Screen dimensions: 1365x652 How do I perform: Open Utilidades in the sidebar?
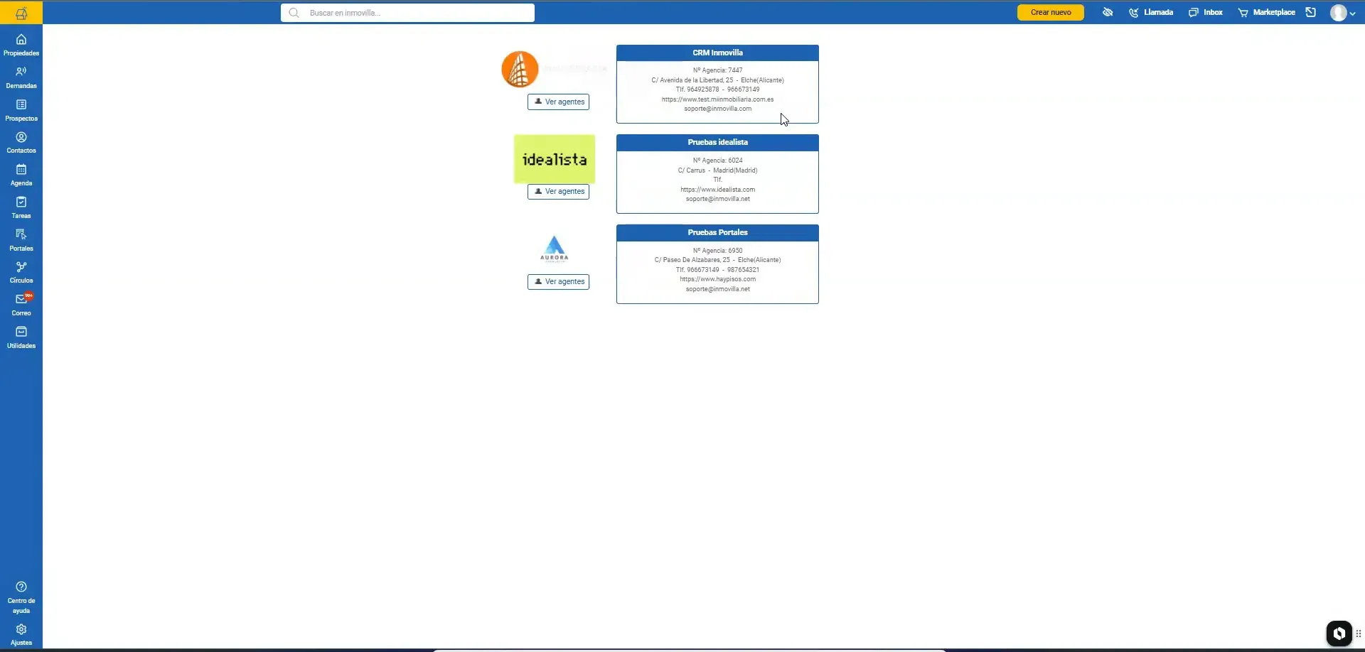(x=21, y=337)
